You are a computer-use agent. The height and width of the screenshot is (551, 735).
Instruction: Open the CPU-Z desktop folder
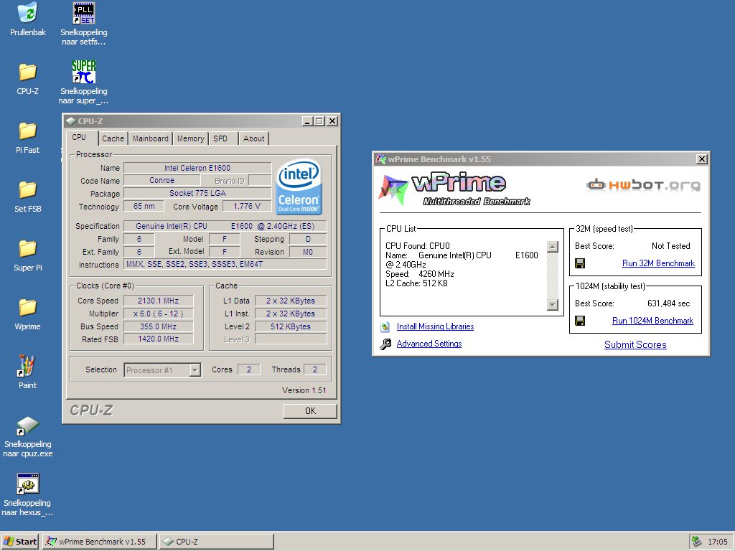[x=28, y=72]
